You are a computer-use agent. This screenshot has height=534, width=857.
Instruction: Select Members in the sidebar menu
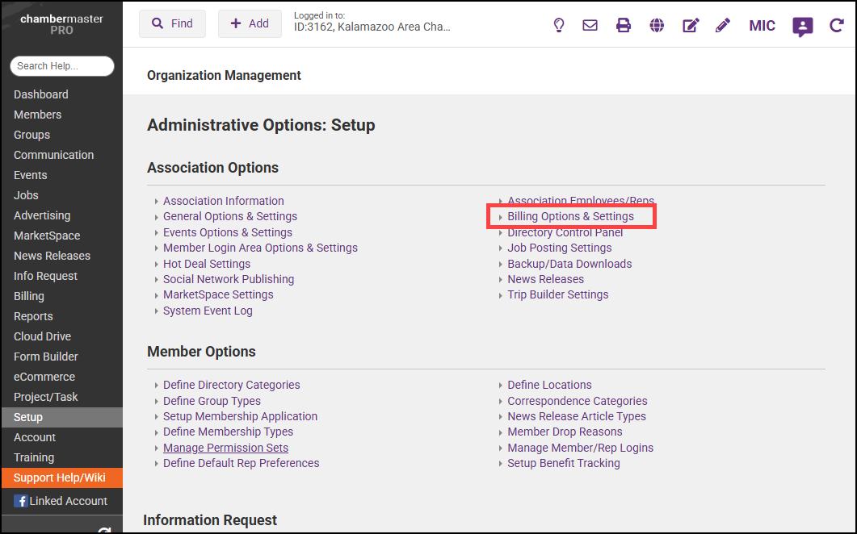point(37,115)
